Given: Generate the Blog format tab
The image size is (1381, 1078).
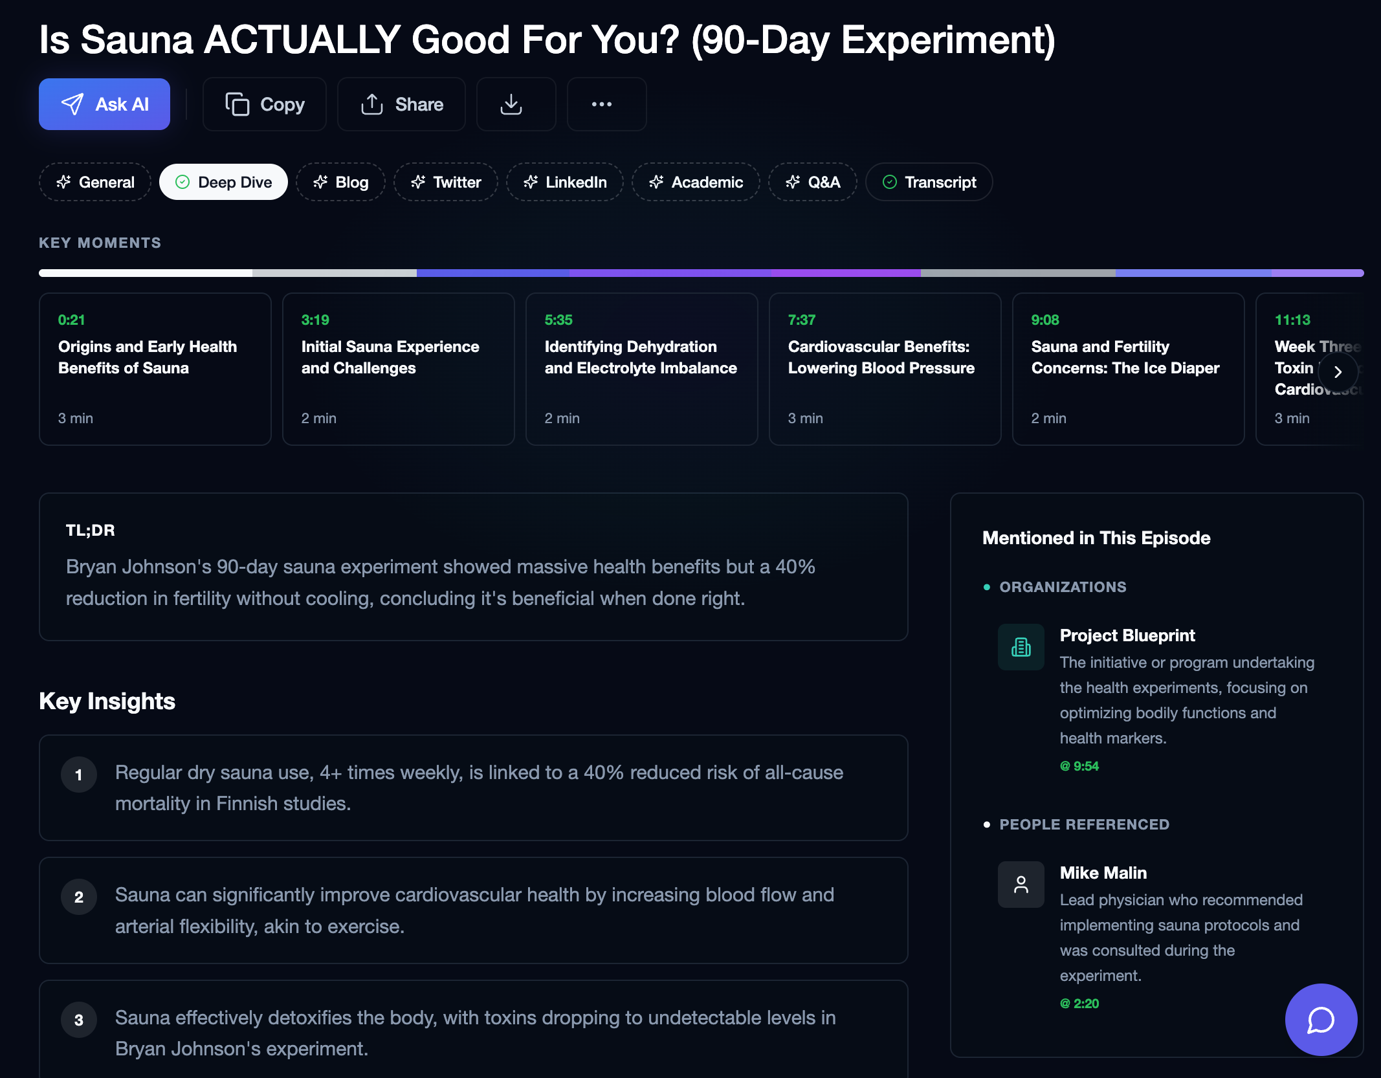Looking at the screenshot, I should [x=340, y=182].
